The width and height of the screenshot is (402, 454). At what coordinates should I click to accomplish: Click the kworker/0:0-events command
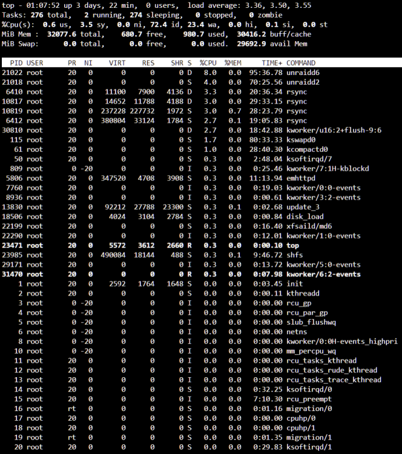(x=323, y=188)
